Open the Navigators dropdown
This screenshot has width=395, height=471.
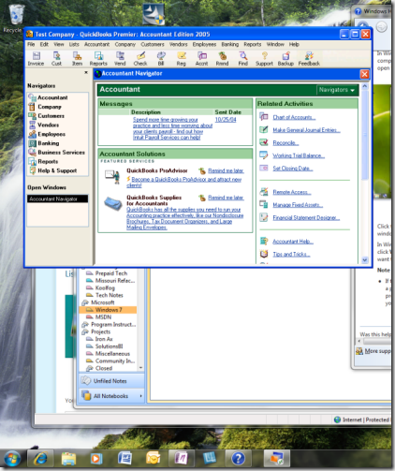click(337, 90)
